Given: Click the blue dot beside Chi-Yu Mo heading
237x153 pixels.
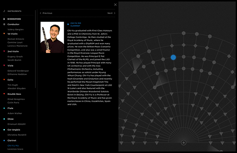Looking at the screenshot, I should click(68, 24).
